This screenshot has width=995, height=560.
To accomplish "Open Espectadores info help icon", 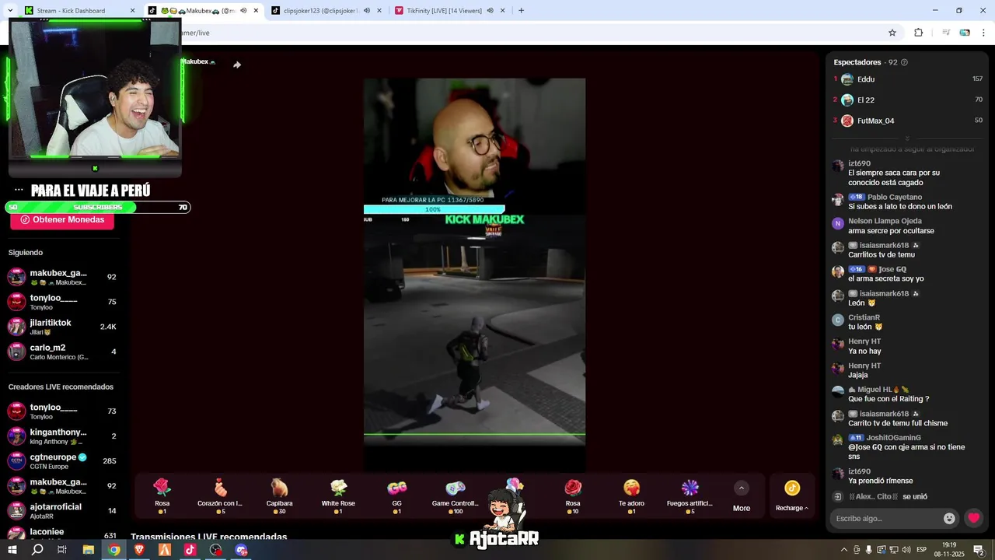I will [x=904, y=62].
